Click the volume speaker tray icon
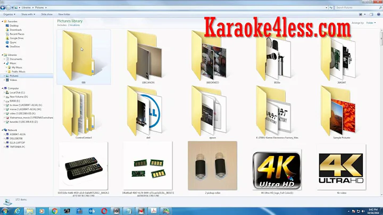This screenshot has width=383, height=215. 363,211
